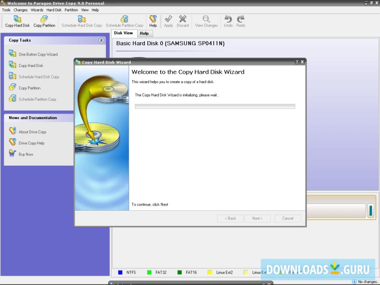Open the Help toolbar icon
This screenshot has width=380, height=285.
coord(153,19)
